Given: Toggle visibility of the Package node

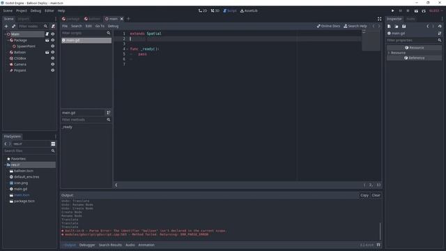Looking at the screenshot, I should tap(53, 40).
